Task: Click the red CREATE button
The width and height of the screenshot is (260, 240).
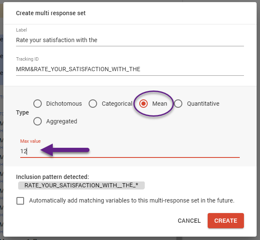Action: pyautogui.click(x=225, y=221)
